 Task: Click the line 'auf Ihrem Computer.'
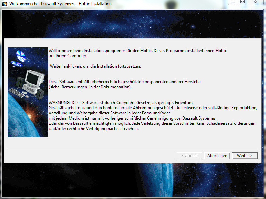[x=68, y=56]
